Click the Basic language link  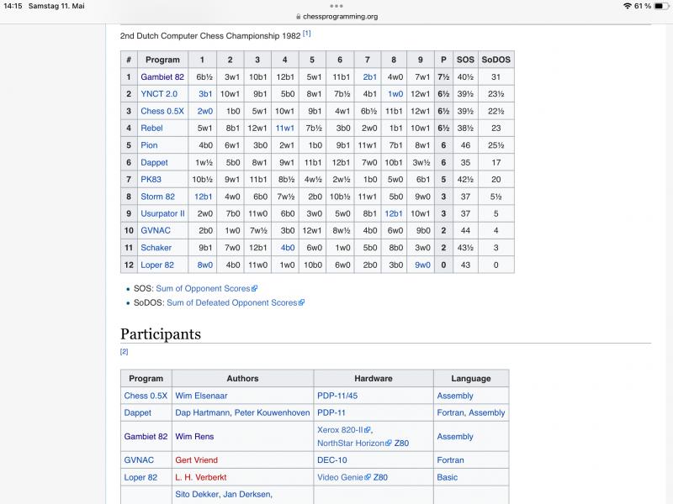click(x=447, y=477)
